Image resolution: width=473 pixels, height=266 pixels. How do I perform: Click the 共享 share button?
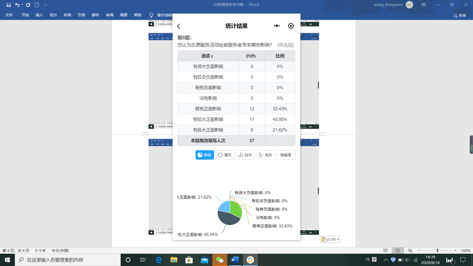click(460, 15)
